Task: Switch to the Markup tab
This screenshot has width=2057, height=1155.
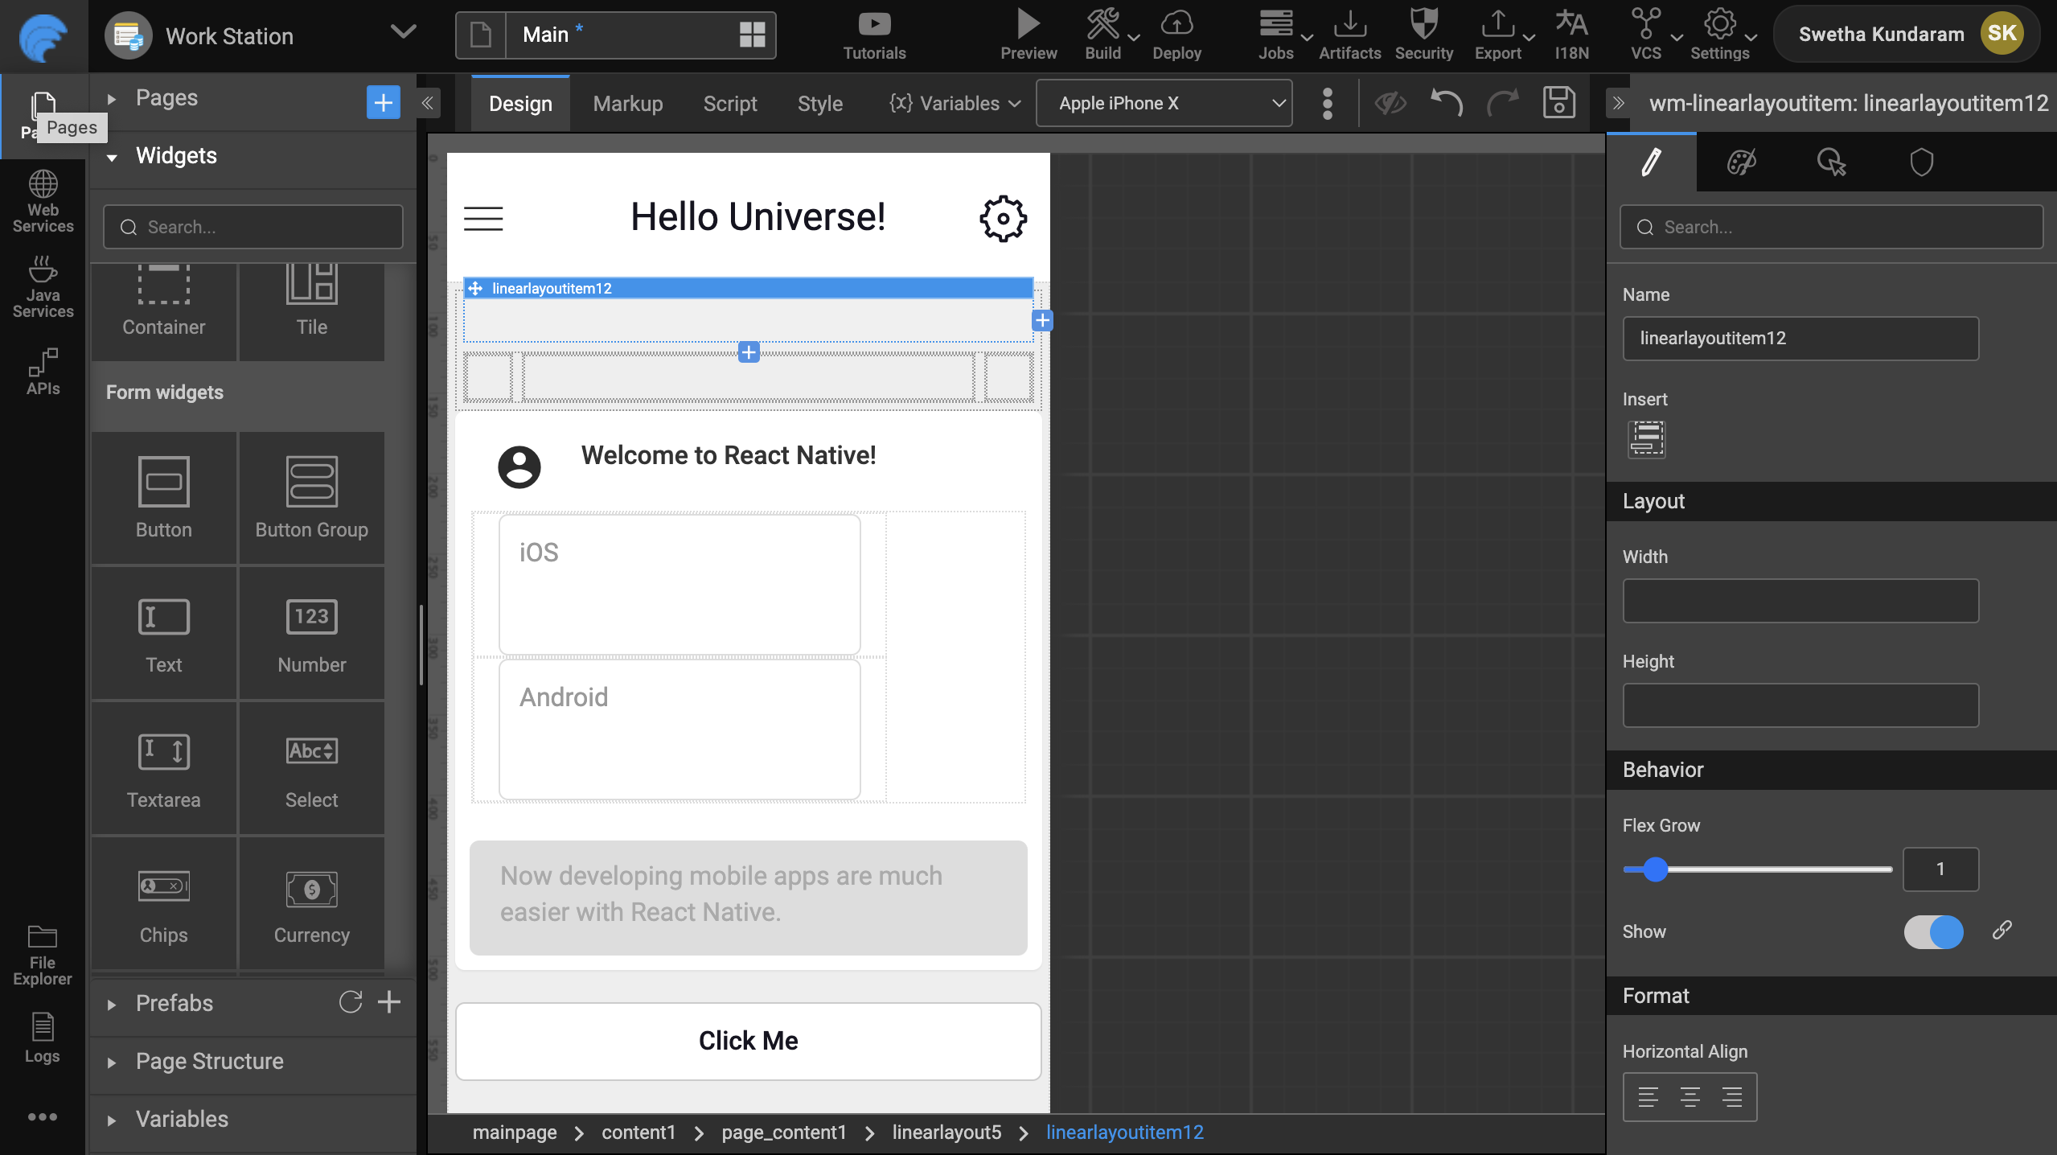Action: point(627,103)
